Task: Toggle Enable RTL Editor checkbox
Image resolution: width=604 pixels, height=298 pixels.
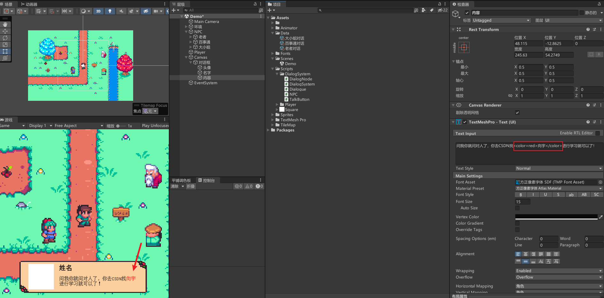Action: (598, 133)
